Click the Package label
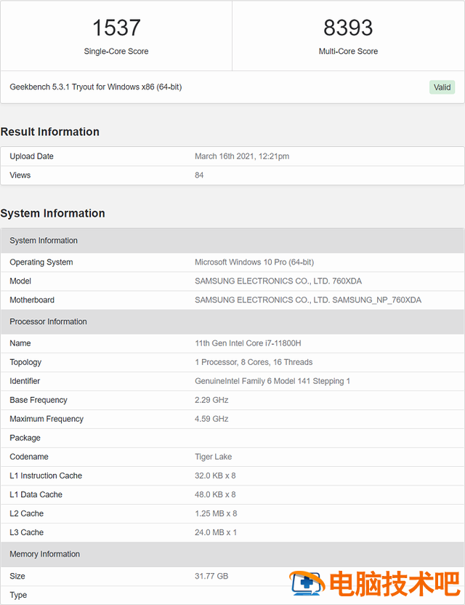The width and height of the screenshot is (465, 605). [x=25, y=438]
